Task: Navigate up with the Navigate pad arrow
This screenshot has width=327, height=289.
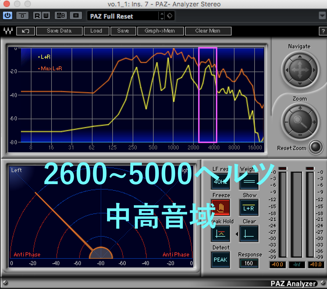Action: click(x=300, y=56)
